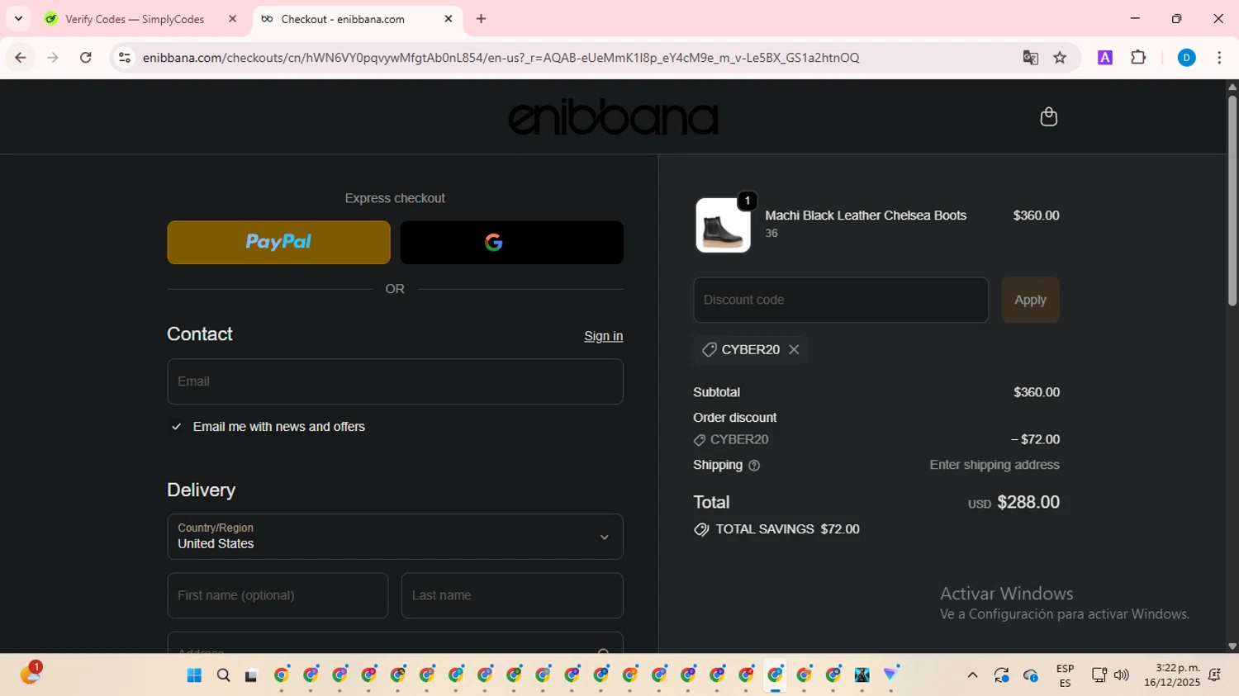Go back to the previous page
The width and height of the screenshot is (1239, 696).
tap(21, 58)
